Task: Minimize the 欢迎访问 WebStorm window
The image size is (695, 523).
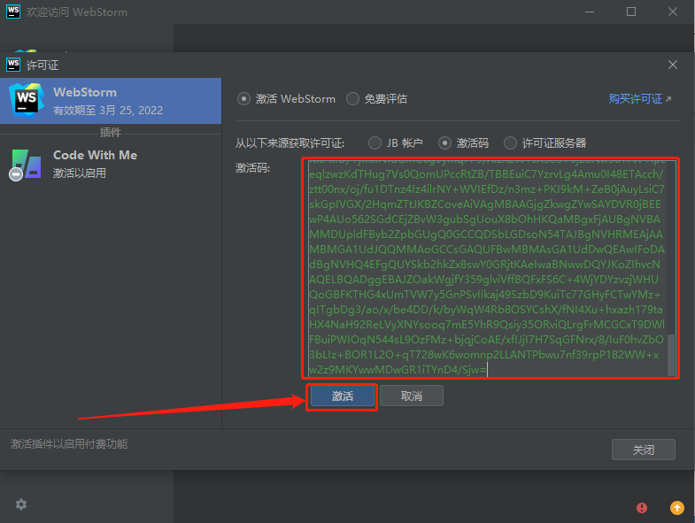Action: point(590,12)
